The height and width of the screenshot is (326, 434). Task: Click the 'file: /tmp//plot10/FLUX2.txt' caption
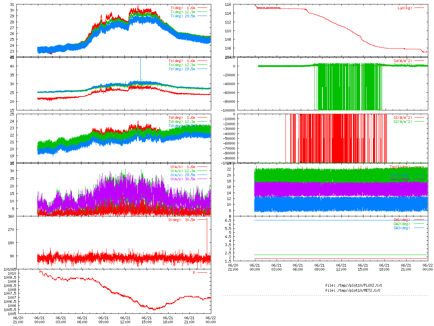click(354, 285)
